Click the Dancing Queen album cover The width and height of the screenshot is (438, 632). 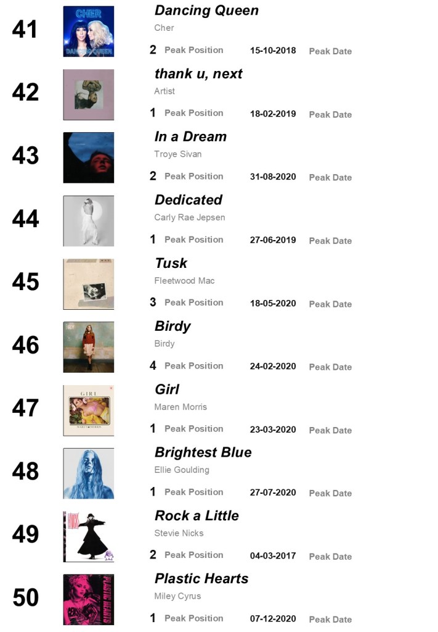point(88,31)
